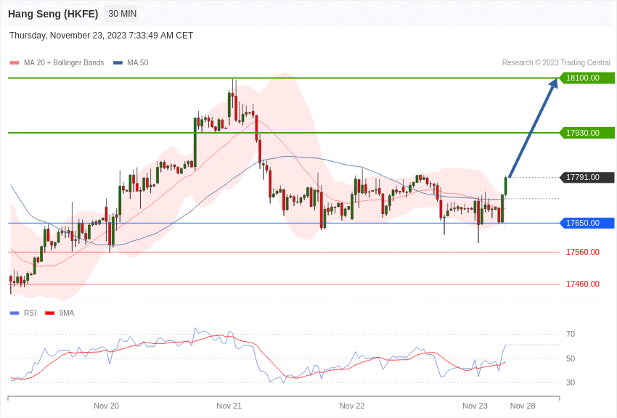Click the RSI legend swatch
The height and width of the screenshot is (418, 617).
coord(15,313)
